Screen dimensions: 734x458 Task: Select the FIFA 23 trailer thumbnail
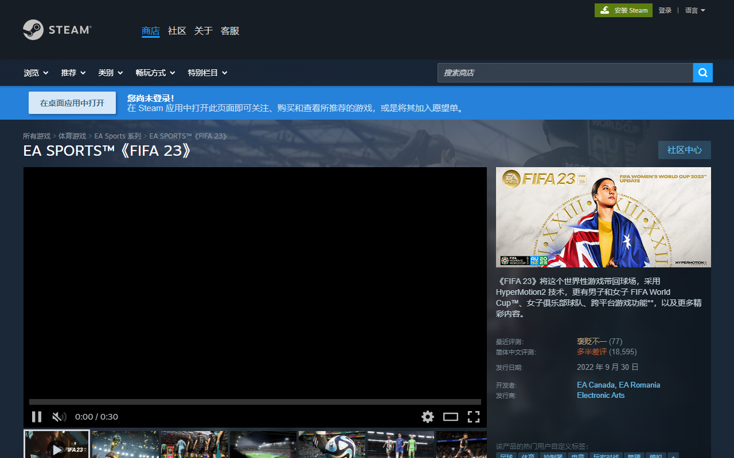pyautogui.click(x=57, y=444)
